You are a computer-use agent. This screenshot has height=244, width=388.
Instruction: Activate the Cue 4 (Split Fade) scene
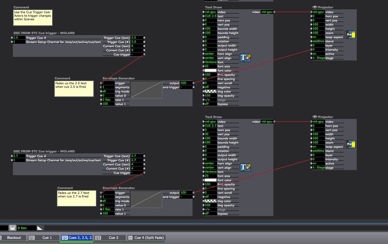pos(146,238)
